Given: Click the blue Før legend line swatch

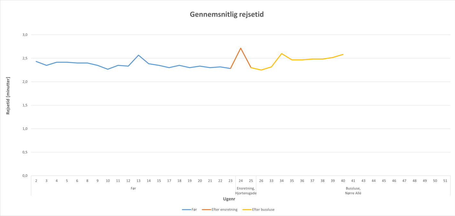Looking at the screenshot, I should pos(186,210).
